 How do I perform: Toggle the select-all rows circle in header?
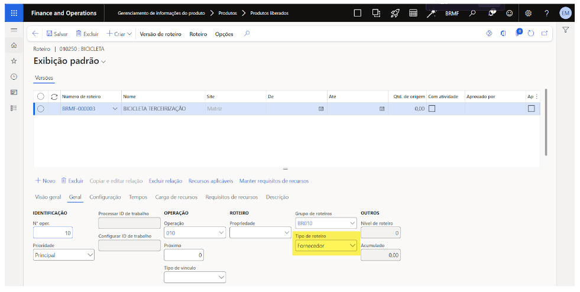pyautogui.click(x=41, y=96)
